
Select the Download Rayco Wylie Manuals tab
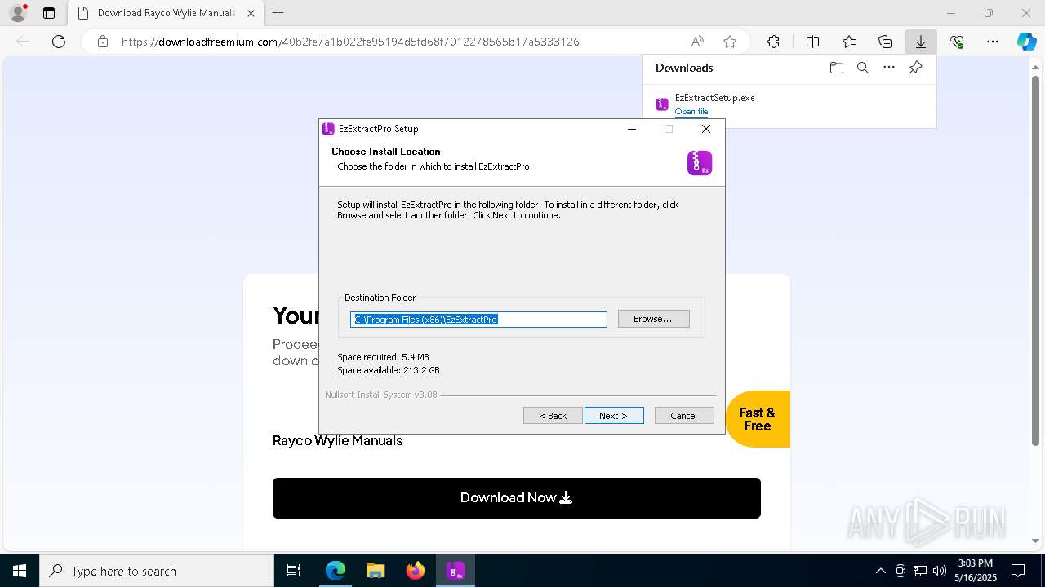pos(166,13)
